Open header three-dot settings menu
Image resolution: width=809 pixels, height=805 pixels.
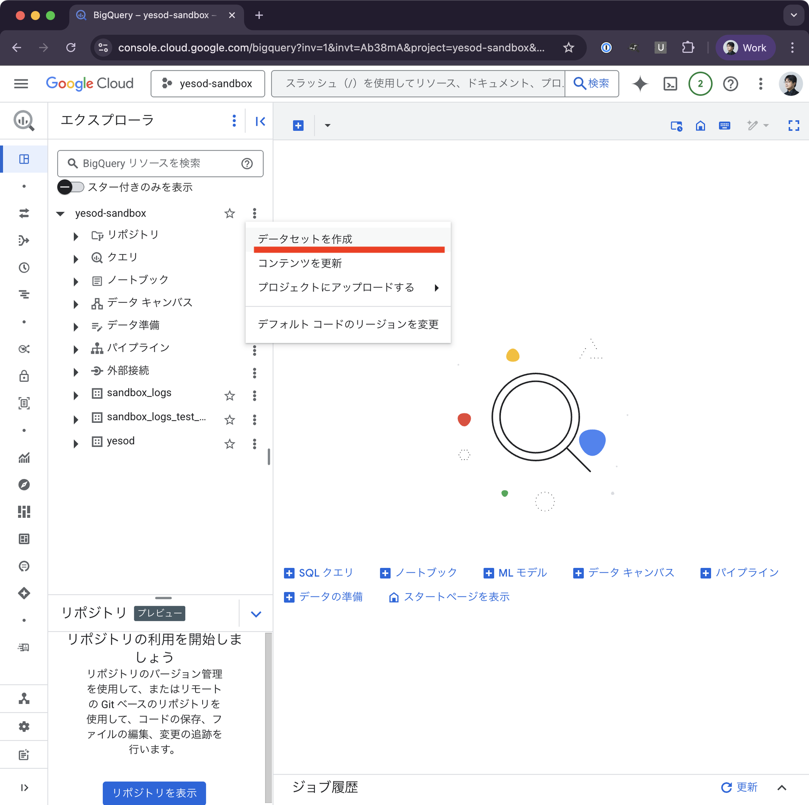[x=760, y=84]
